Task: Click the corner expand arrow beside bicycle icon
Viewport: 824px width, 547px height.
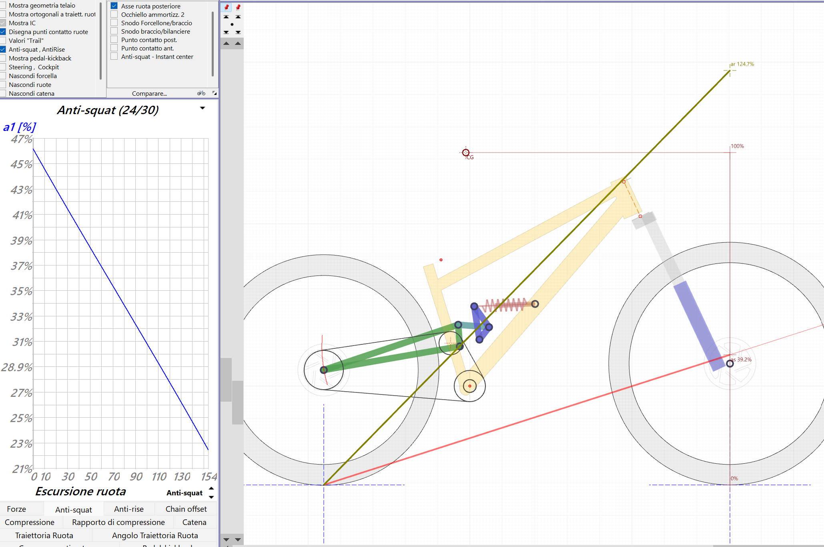Action: (215, 93)
